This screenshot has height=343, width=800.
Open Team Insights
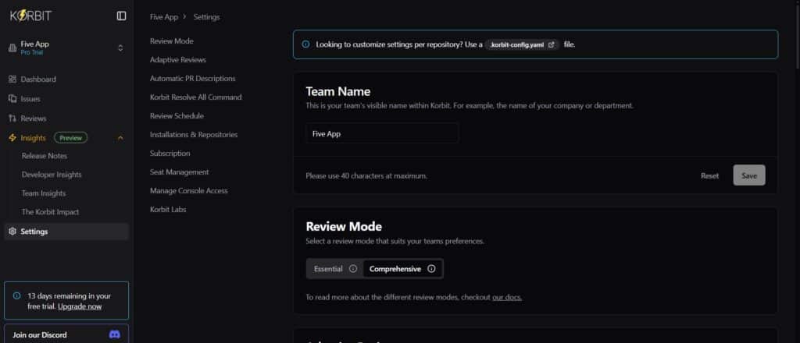point(44,193)
